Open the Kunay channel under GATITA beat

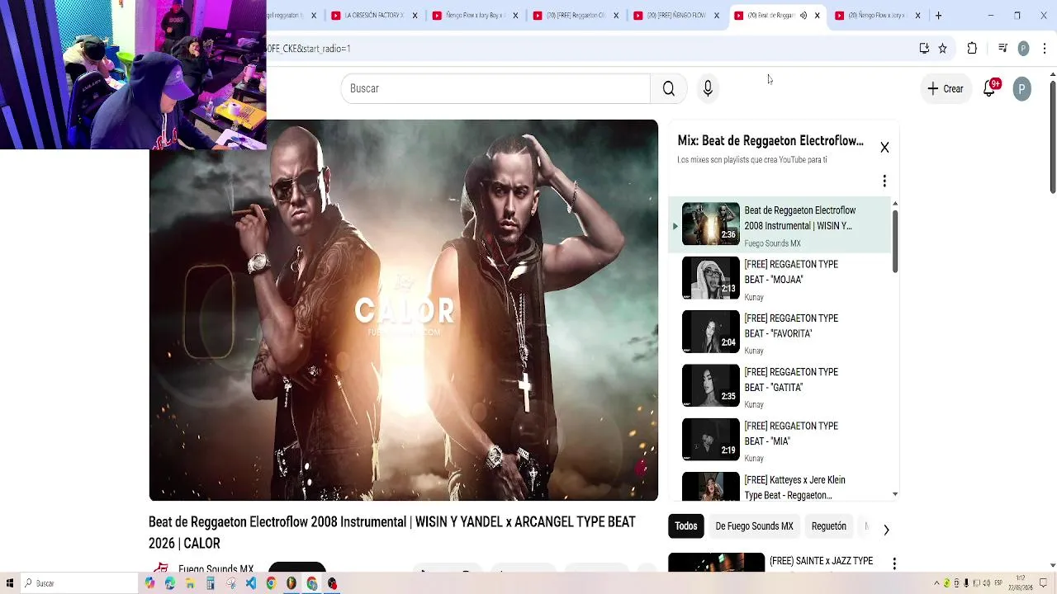coord(754,404)
